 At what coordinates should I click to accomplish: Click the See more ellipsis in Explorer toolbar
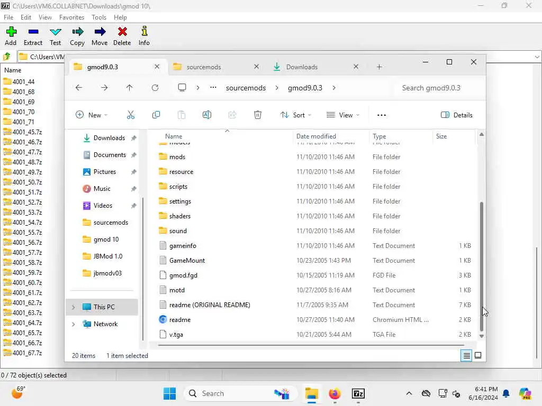pos(382,115)
